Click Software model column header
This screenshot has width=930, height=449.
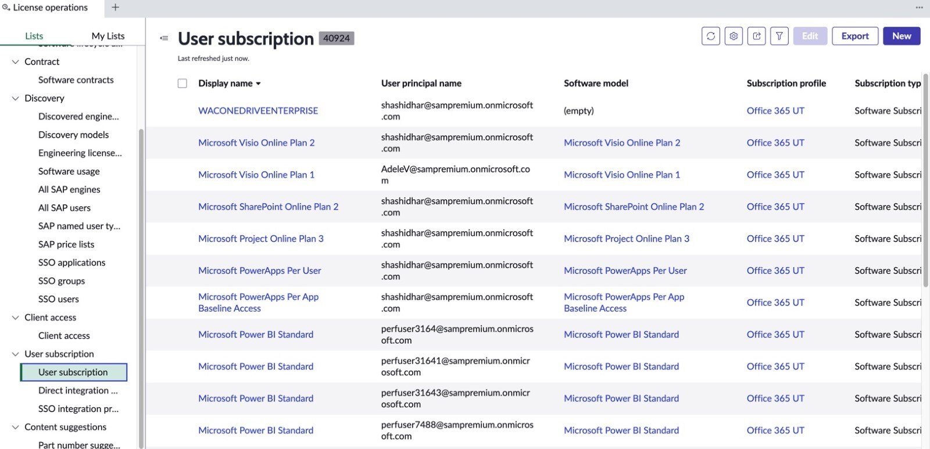[x=596, y=83]
